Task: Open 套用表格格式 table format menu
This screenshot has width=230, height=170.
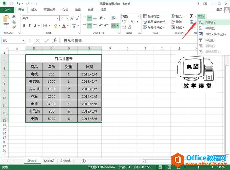Action: 155,22
